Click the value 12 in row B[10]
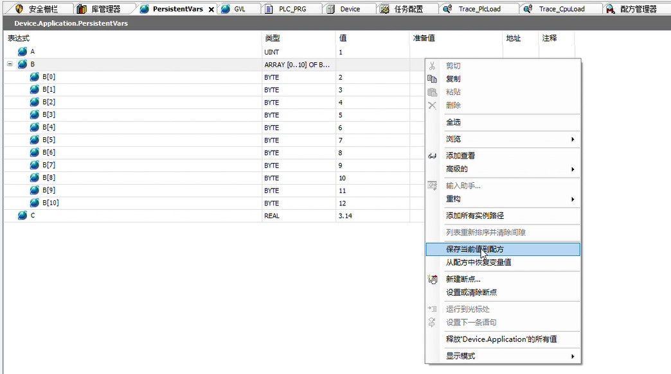 pyautogui.click(x=343, y=203)
